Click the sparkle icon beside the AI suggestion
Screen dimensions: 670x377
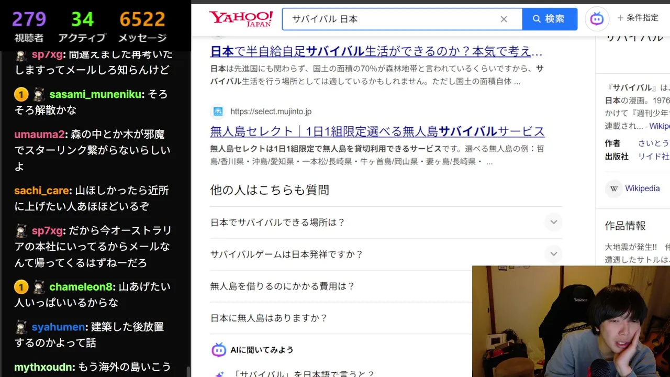(219, 374)
